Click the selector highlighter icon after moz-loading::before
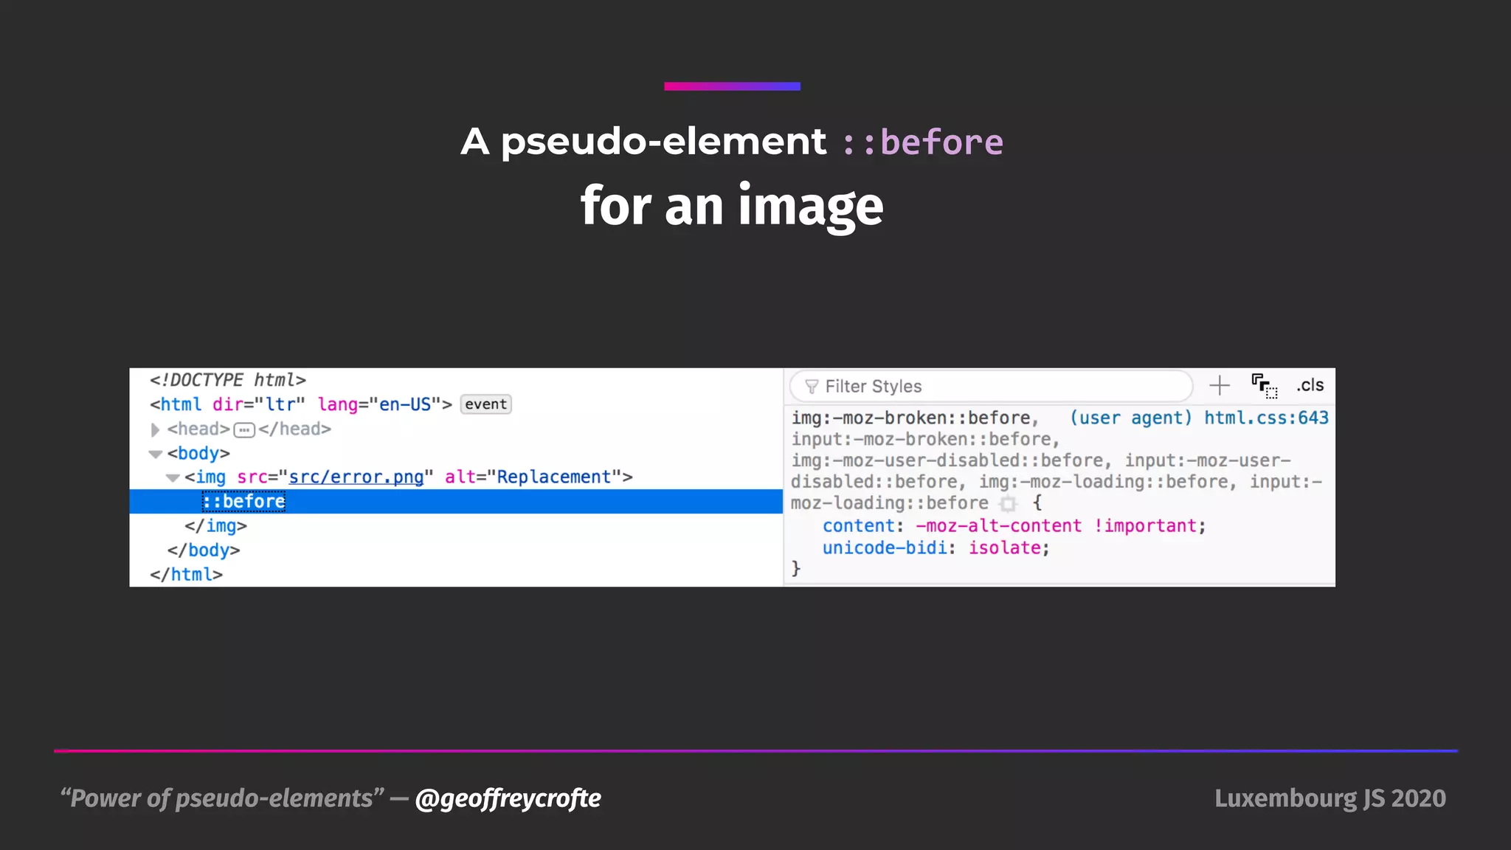This screenshot has width=1511, height=850. point(1008,504)
